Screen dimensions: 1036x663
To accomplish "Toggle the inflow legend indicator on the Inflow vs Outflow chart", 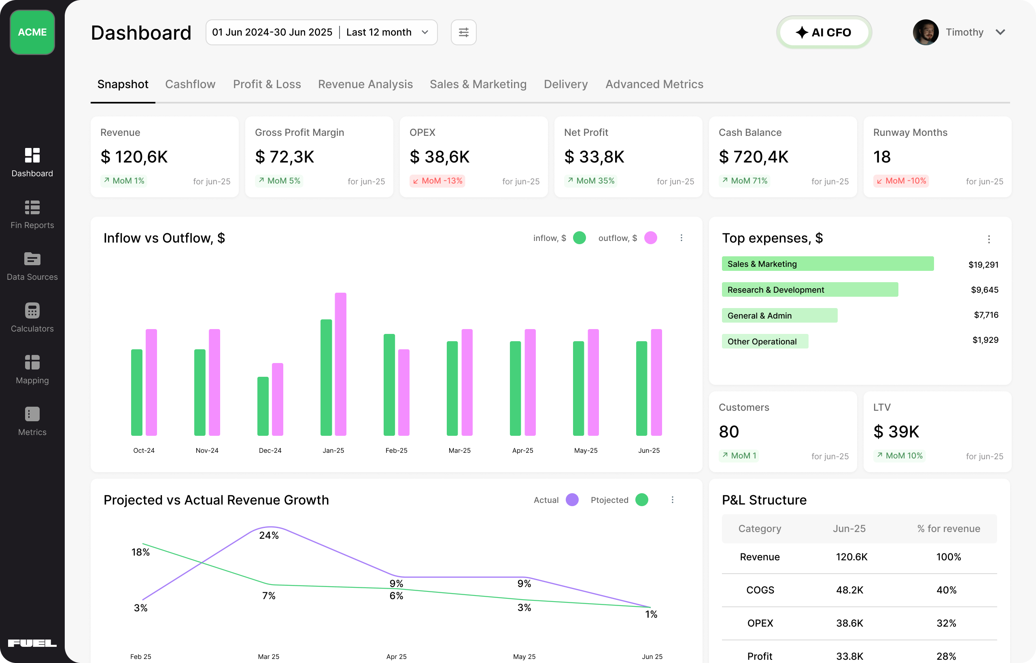I will [580, 238].
